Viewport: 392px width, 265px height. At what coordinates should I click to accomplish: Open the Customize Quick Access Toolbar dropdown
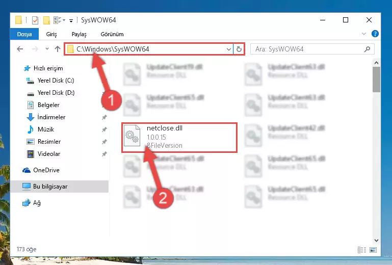point(71,20)
